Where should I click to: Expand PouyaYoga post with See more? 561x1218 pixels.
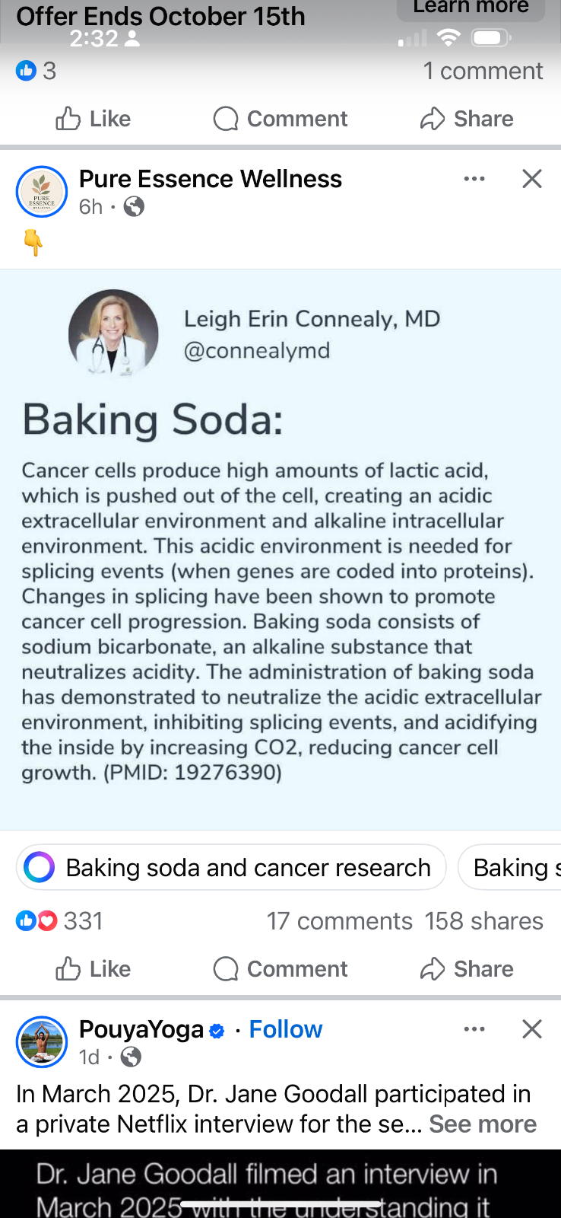(x=483, y=1124)
